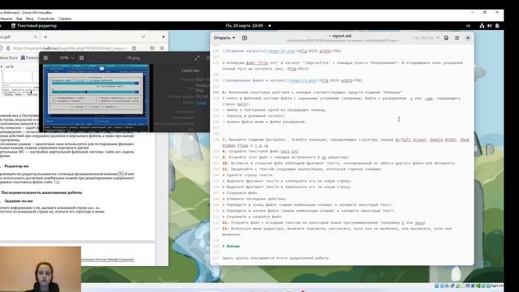Screen dimensions: 519x292
Task: Click the Выводы heading line in editor
Action: 231,246
